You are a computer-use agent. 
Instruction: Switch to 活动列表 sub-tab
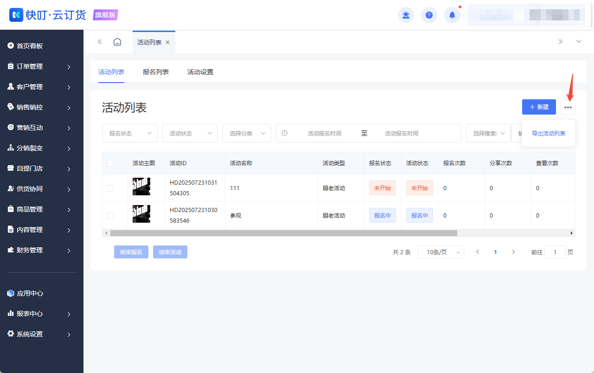coord(111,72)
